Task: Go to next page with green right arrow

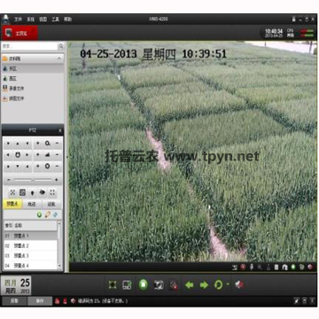Action: 204,285
